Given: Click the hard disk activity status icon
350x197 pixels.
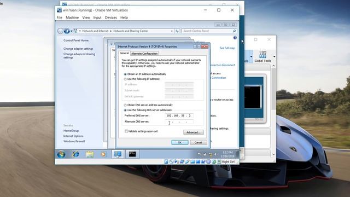Looking at the screenshot, I should 166,161.
